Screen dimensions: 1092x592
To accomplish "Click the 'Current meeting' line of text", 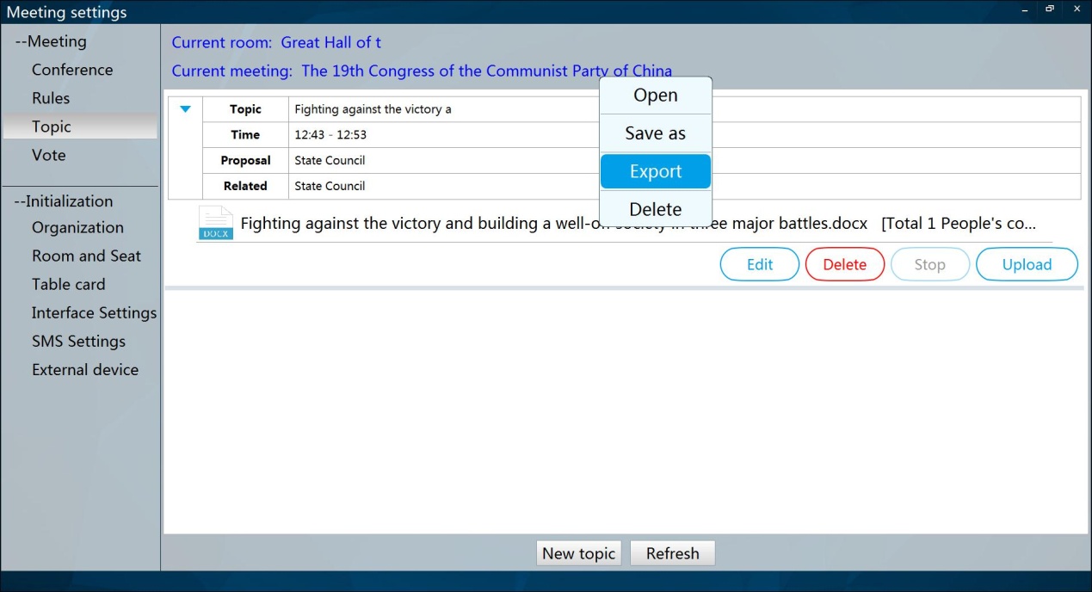I will 422,71.
